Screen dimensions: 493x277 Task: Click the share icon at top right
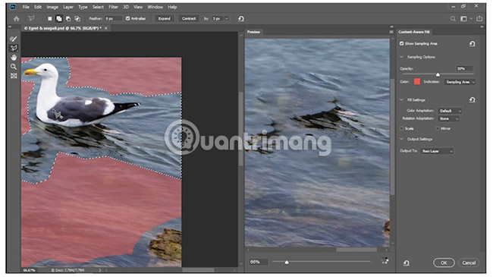[479, 18]
